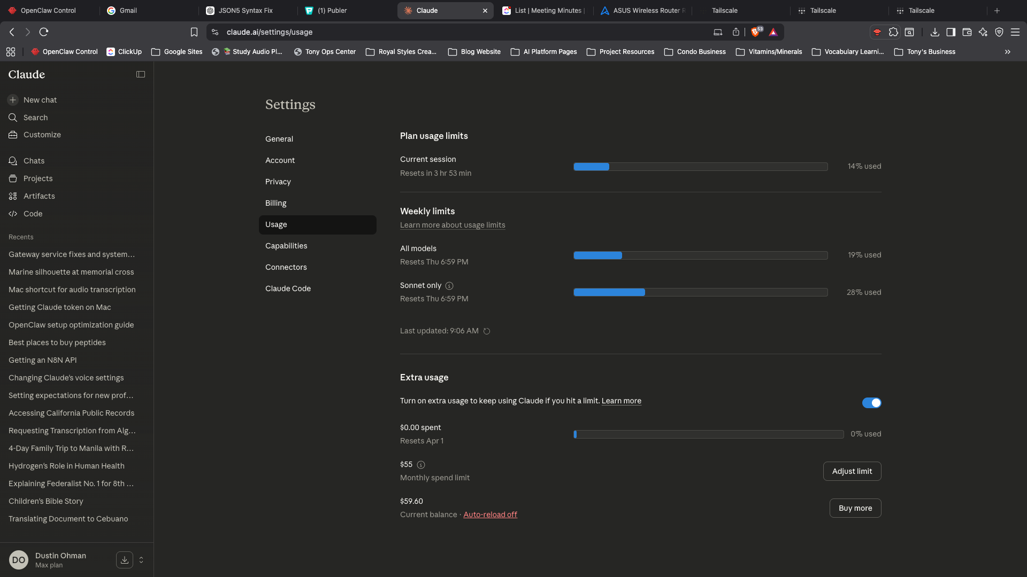The height and width of the screenshot is (577, 1027).
Task: Expand hidden bookmarks overflow chevron
Action: pos(1007,52)
